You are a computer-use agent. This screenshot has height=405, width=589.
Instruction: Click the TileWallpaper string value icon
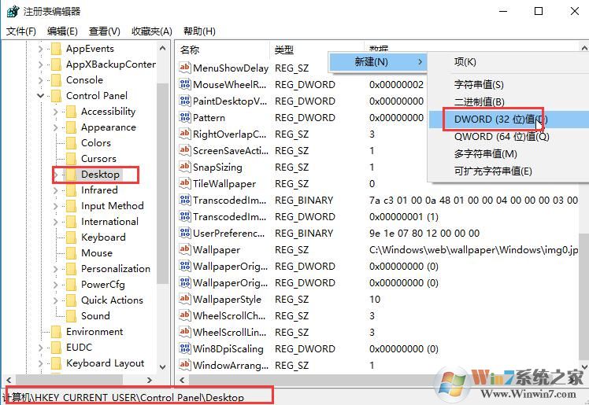pos(184,183)
